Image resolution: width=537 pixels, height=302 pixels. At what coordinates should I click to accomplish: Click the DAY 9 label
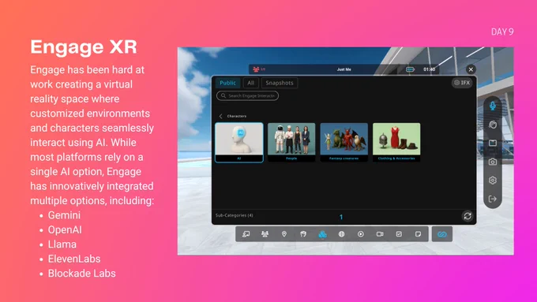pos(502,32)
